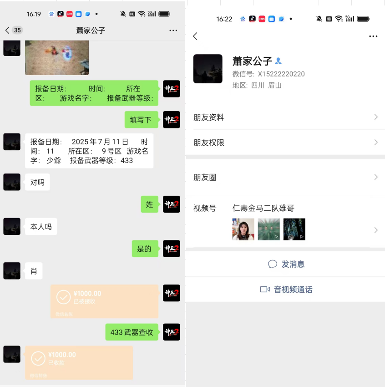The width and height of the screenshot is (385, 387).
Task: Expand the 朋友圈 row chevron
Action: [x=375, y=177]
